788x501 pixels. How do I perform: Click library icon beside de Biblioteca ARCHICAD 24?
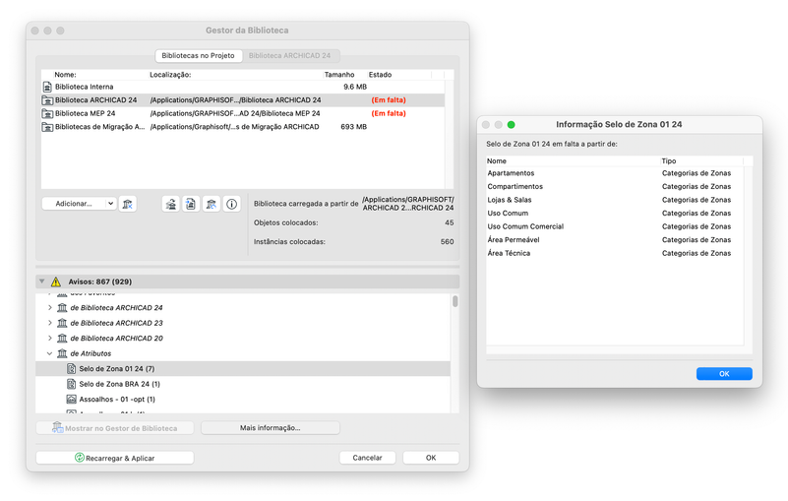62,308
